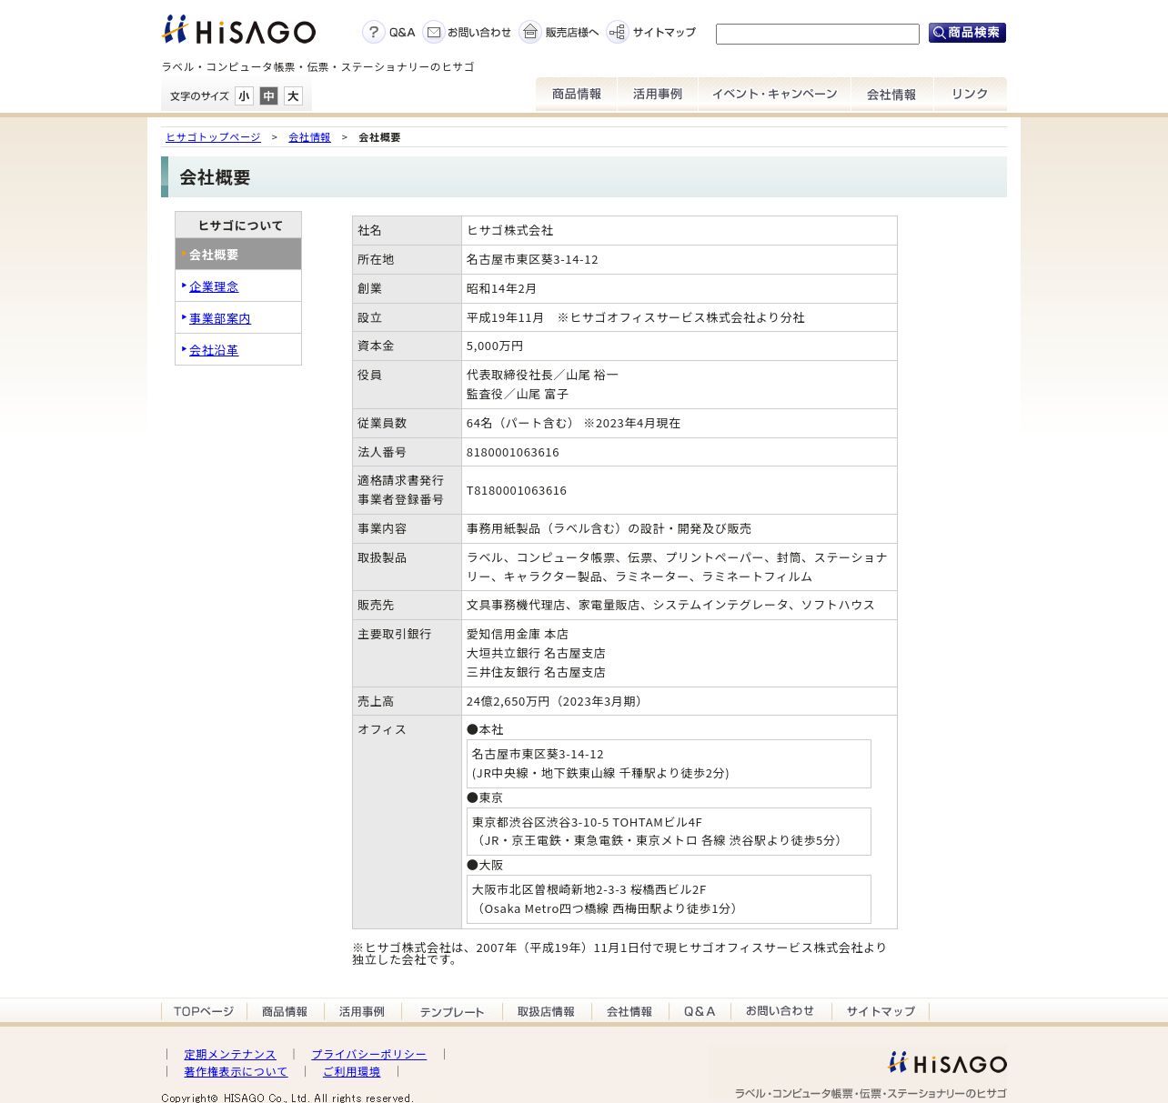The height and width of the screenshot is (1103, 1168).
Task: Focus the product search input field
Action: 818,35
